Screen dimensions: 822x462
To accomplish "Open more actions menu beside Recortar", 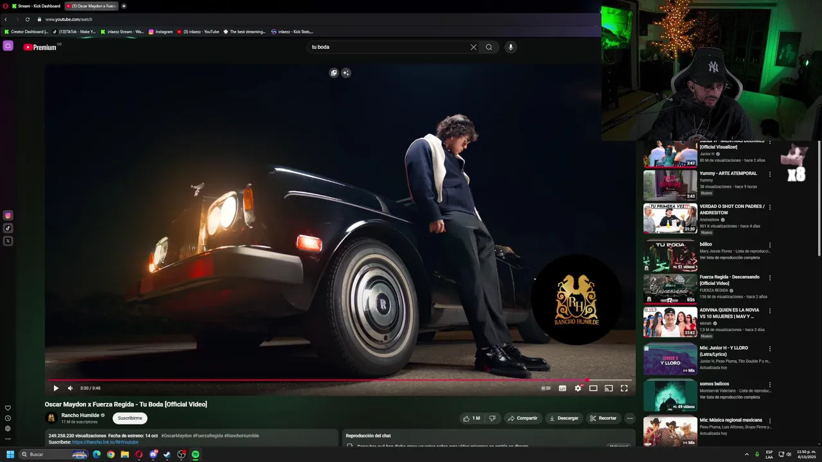I will coord(630,418).
